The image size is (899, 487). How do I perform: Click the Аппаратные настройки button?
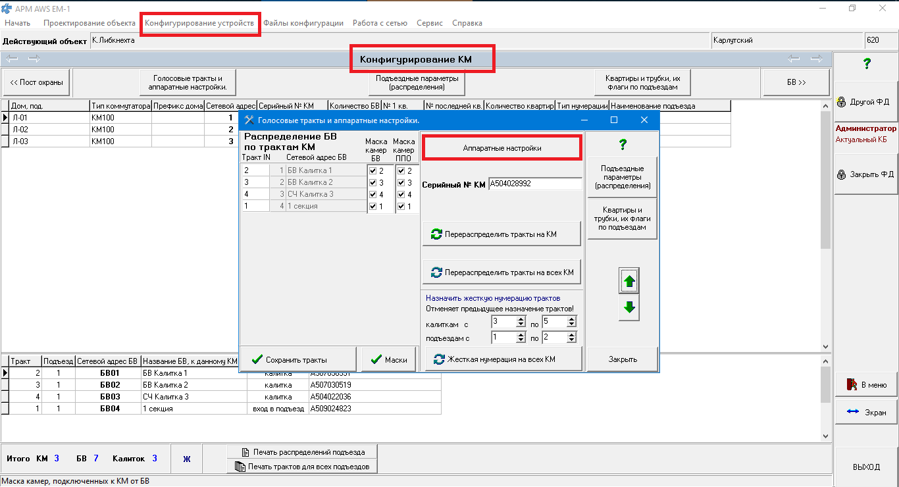502,148
